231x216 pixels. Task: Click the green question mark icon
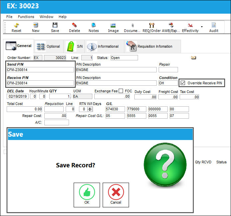(x=165, y=165)
